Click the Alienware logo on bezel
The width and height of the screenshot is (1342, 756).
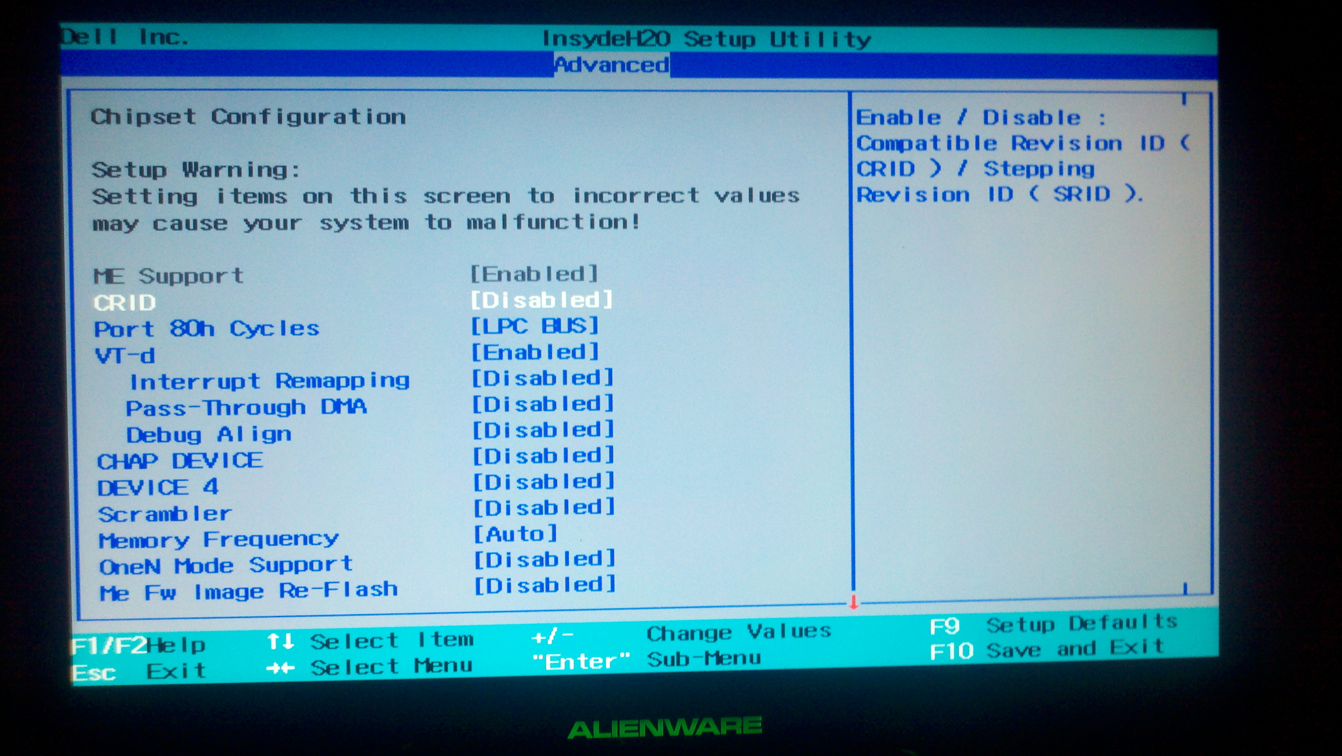coord(665,727)
